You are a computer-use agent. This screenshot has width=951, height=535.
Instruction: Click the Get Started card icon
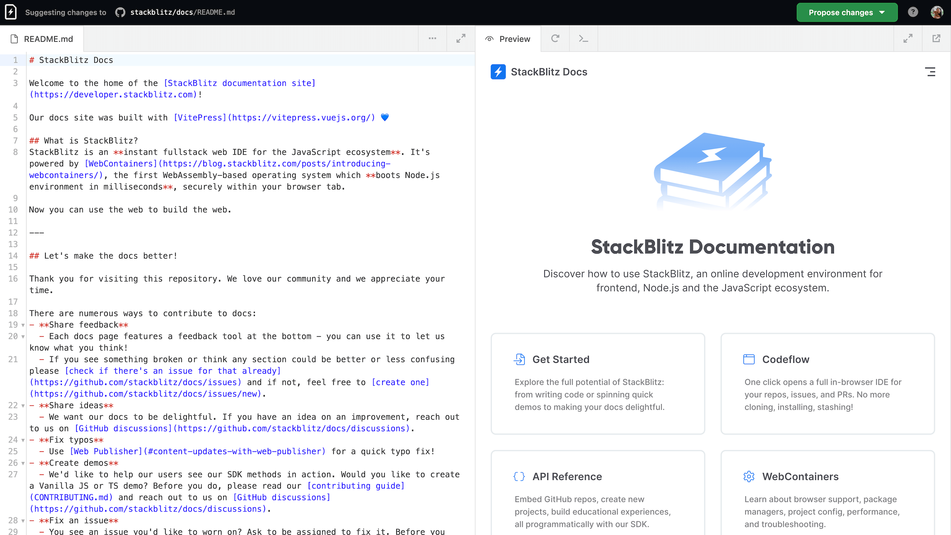coord(520,359)
